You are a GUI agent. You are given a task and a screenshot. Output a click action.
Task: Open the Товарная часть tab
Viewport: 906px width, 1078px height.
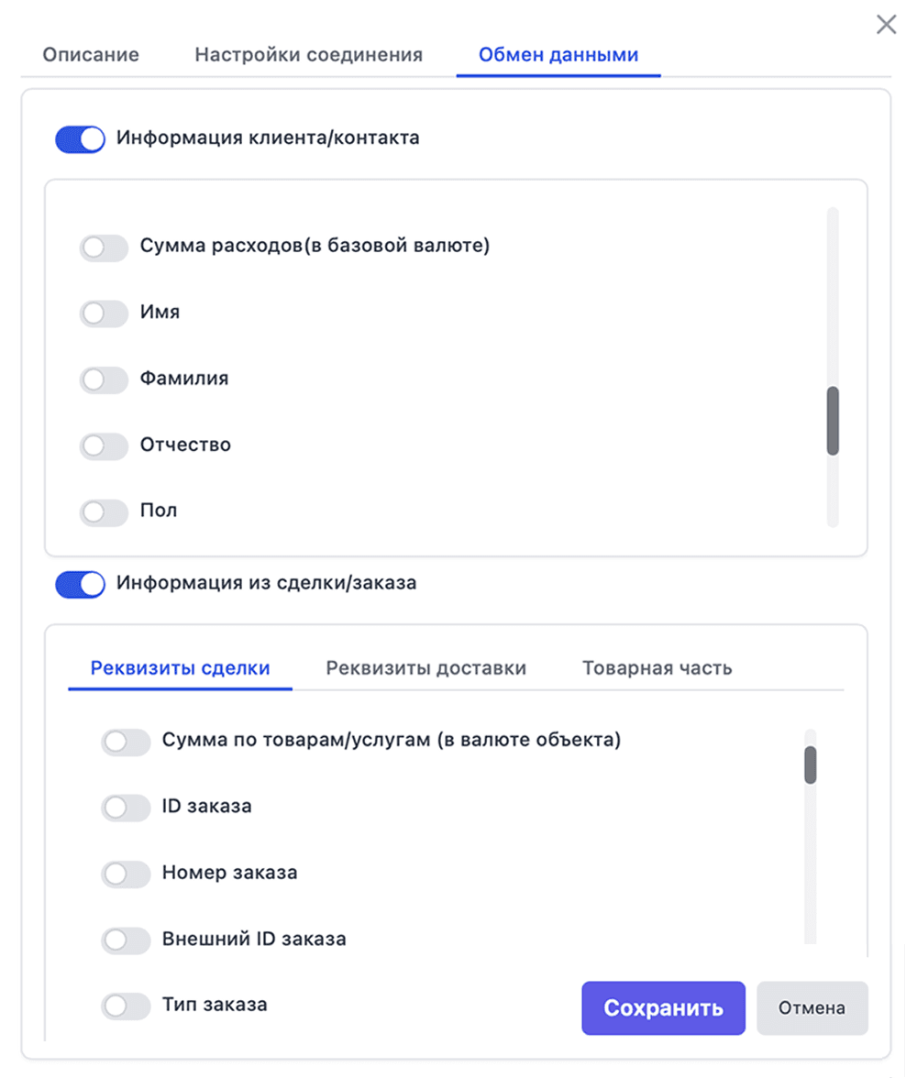pos(657,668)
